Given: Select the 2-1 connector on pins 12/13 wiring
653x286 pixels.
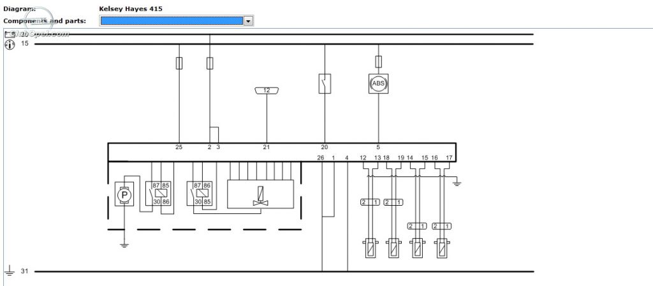Looking at the screenshot, I should pos(371,203).
